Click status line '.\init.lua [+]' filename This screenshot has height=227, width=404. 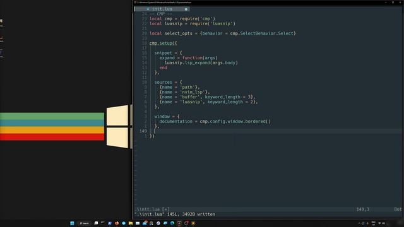tap(152, 209)
